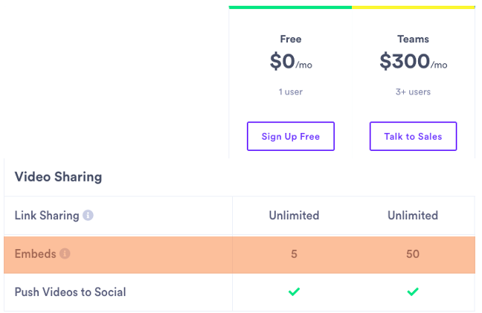Click Teams plan Push Videos checkmark
482x313 pixels.
pos(413,291)
